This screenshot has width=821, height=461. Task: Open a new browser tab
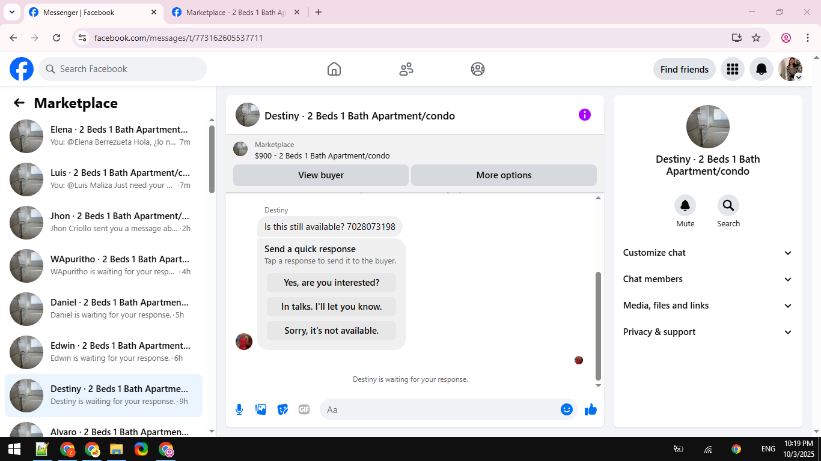[319, 12]
